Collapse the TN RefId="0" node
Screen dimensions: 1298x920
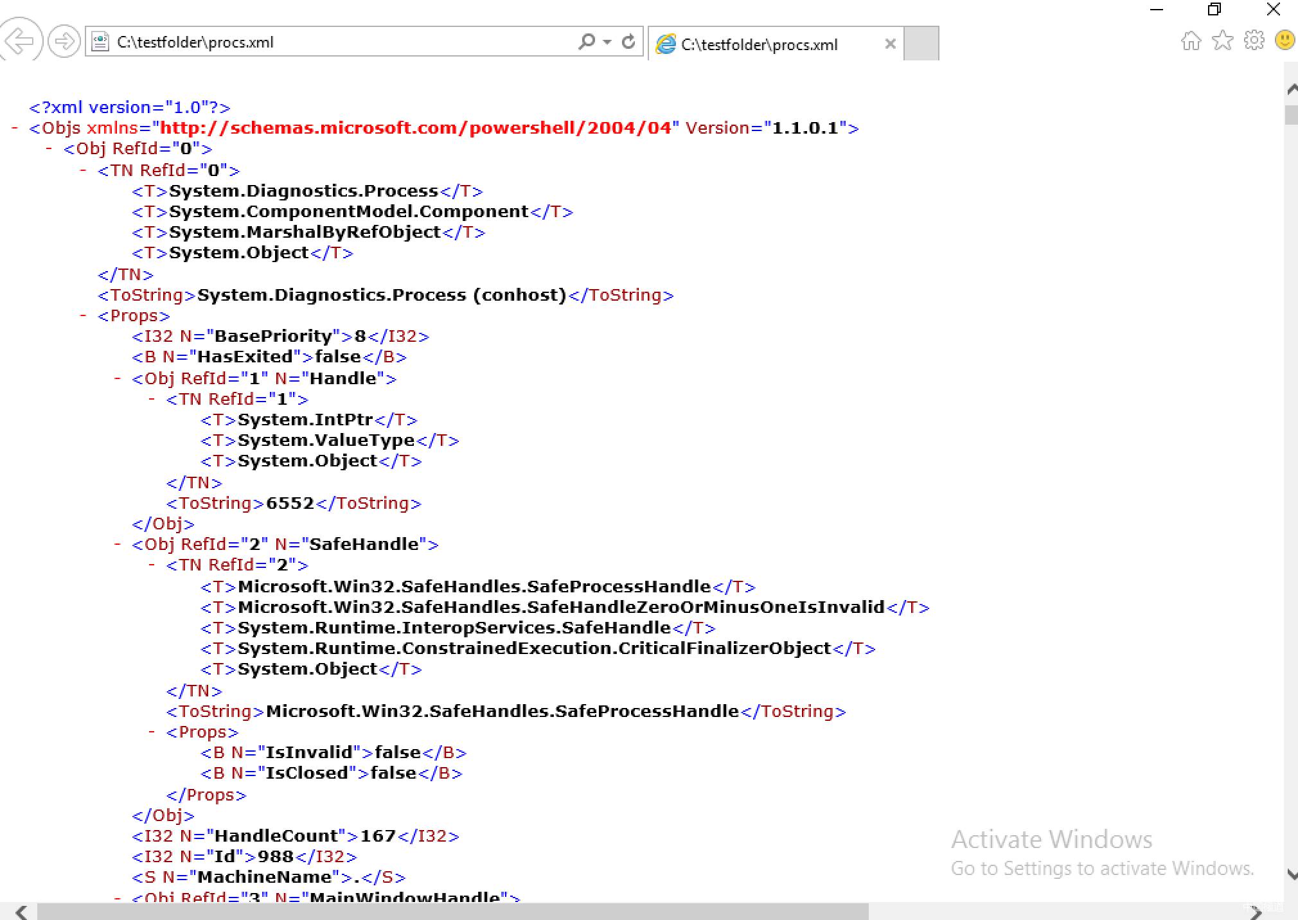(83, 170)
